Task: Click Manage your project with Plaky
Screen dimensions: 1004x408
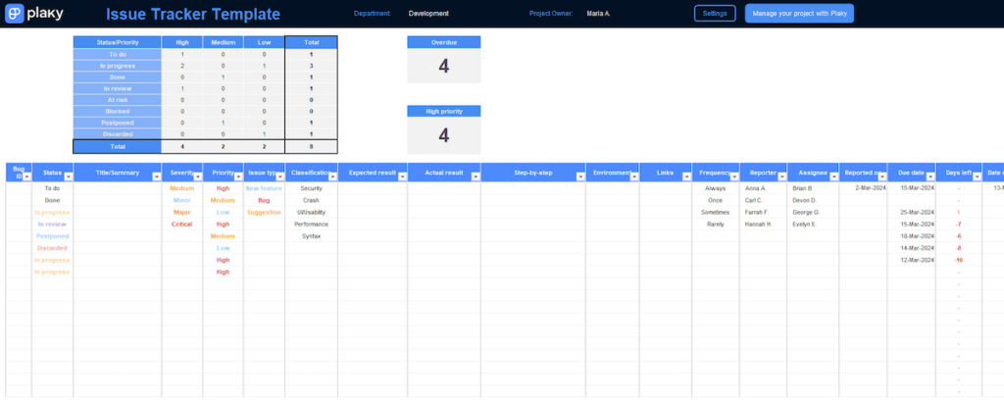Action: point(799,14)
